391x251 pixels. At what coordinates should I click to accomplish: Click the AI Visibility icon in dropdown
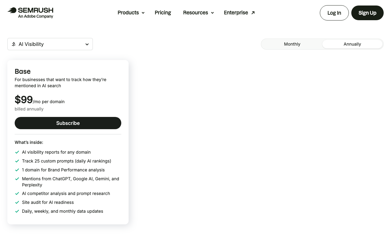pyautogui.click(x=14, y=44)
